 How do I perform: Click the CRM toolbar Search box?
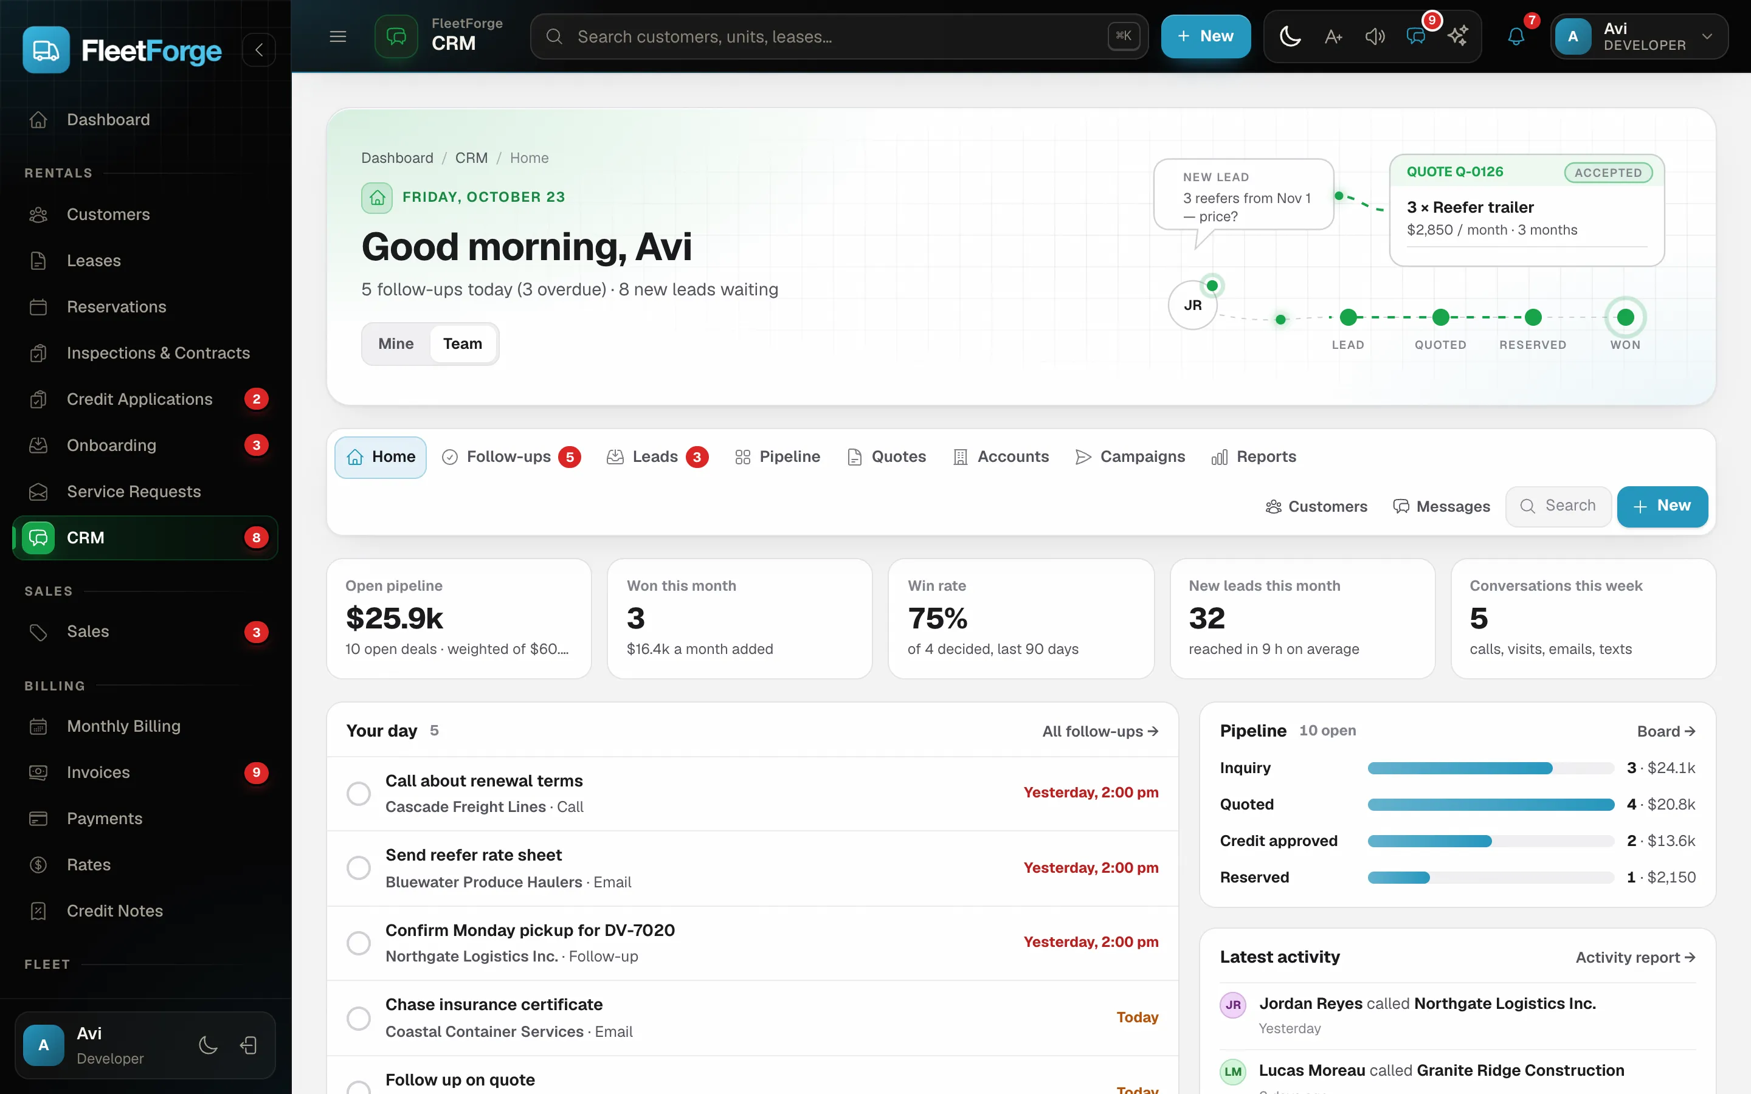click(1558, 506)
